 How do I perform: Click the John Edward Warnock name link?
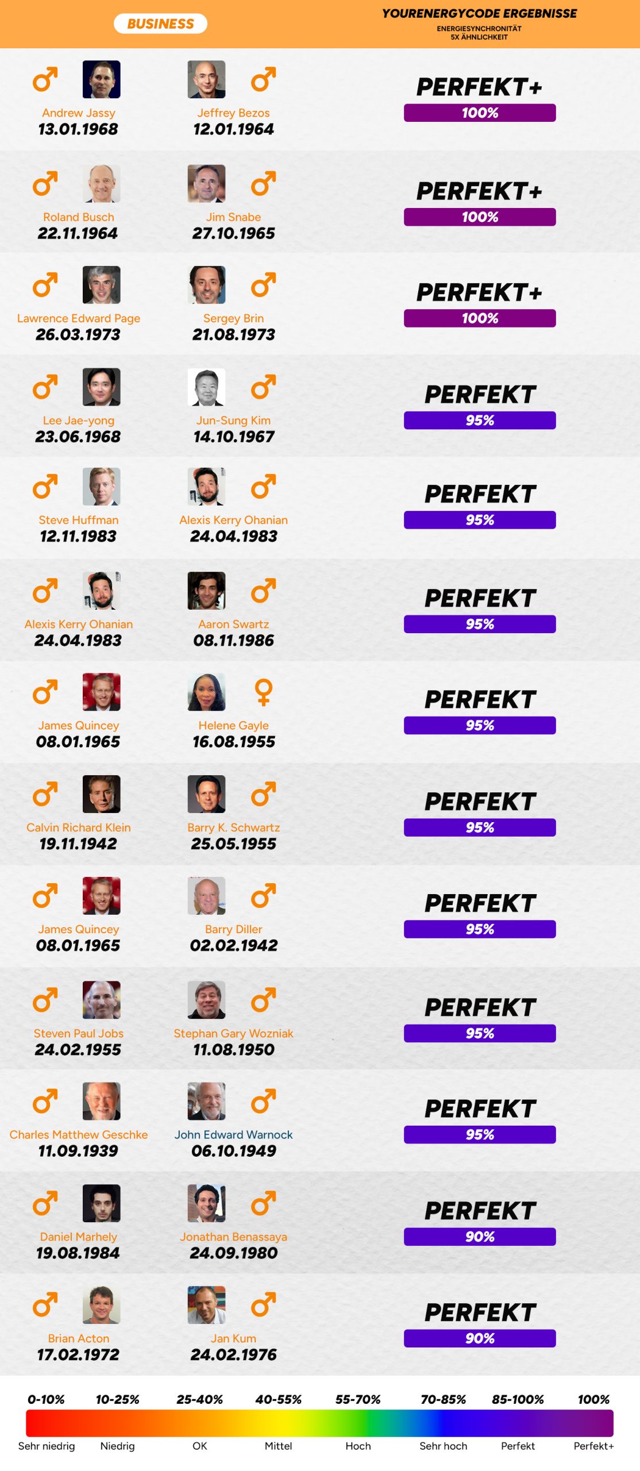click(233, 1135)
